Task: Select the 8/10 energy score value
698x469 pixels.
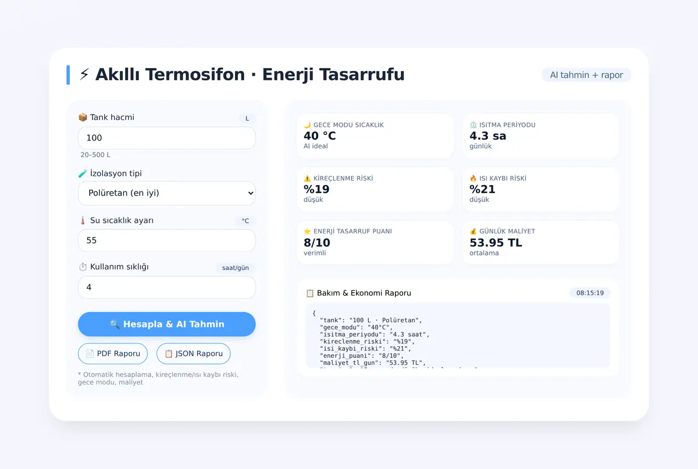Action: (317, 242)
